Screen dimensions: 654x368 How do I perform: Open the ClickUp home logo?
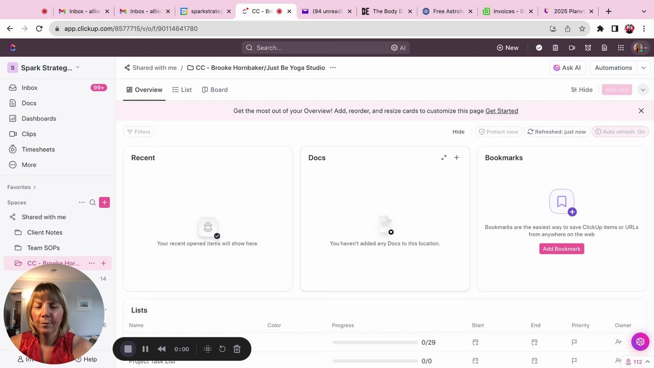click(x=13, y=47)
